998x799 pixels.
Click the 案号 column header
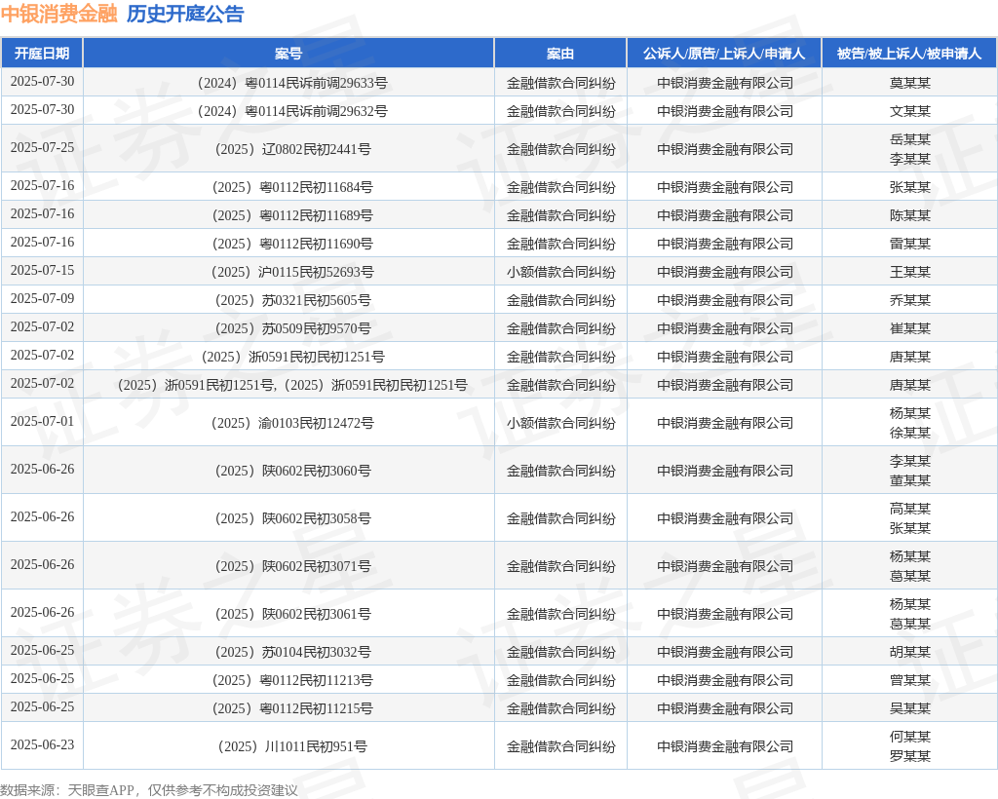[288, 54]
